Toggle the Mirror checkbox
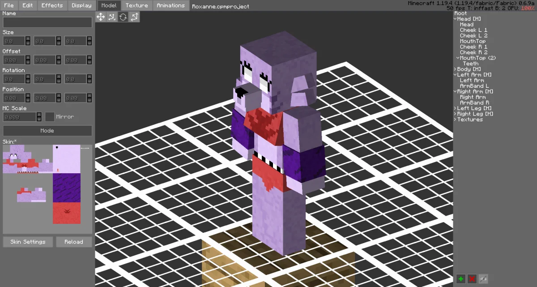Image resolution: width=537 pixels, height=287 pixels. pos(50,117)
